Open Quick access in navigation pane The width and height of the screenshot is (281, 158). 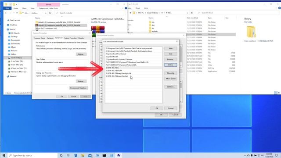click(x=14, y=20)
